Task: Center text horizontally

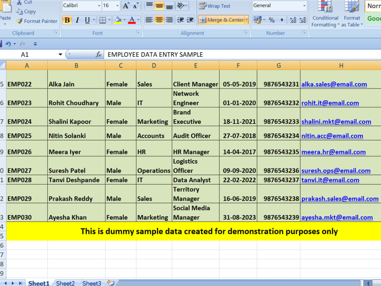Action: click(159, 20)
